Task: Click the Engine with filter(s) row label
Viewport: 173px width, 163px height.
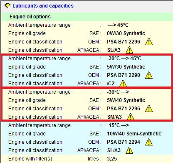Action: [30, 159]
